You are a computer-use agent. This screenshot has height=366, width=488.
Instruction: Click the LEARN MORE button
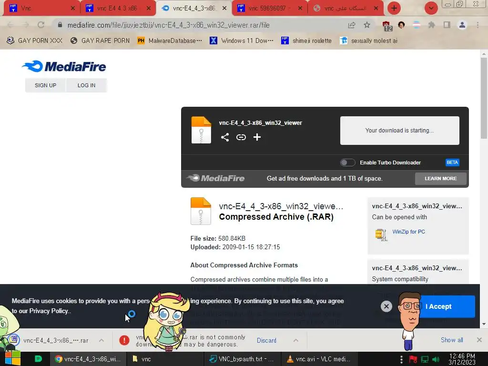point(440,179)
